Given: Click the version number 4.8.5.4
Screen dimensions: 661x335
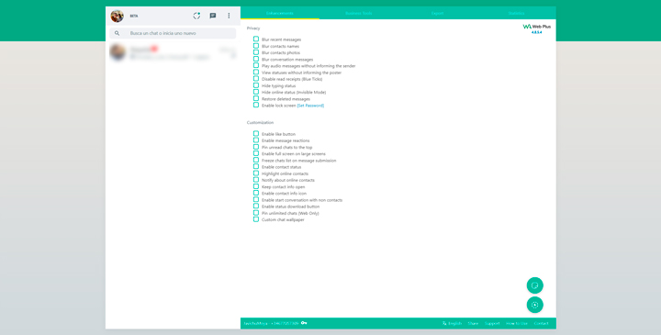Looking at the screenshot, I should [x=537, y=32].
